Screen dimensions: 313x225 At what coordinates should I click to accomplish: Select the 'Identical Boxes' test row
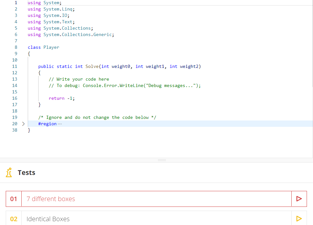(156, 219)
